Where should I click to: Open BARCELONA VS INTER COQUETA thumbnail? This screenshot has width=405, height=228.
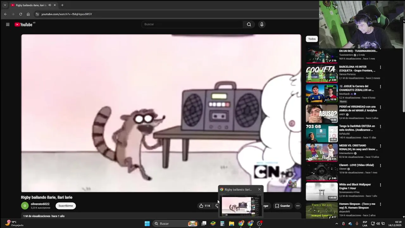coord(322,74)
